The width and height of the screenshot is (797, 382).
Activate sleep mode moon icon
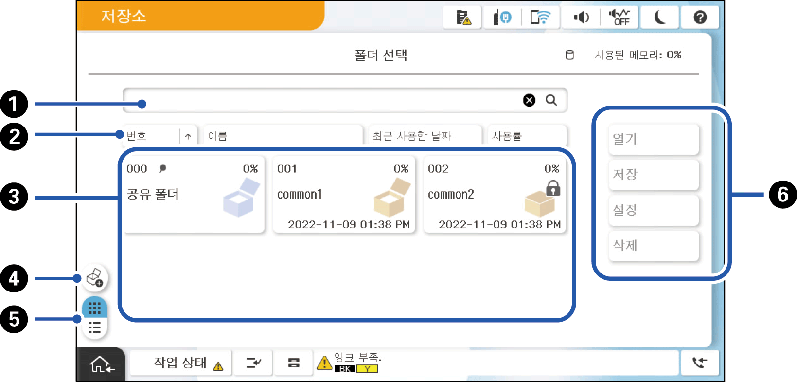pyautogui.click(x=659, y=18)
